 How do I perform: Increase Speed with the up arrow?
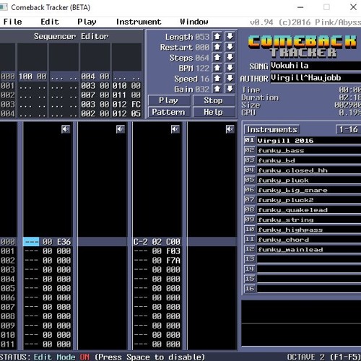(x=217, y=79)
